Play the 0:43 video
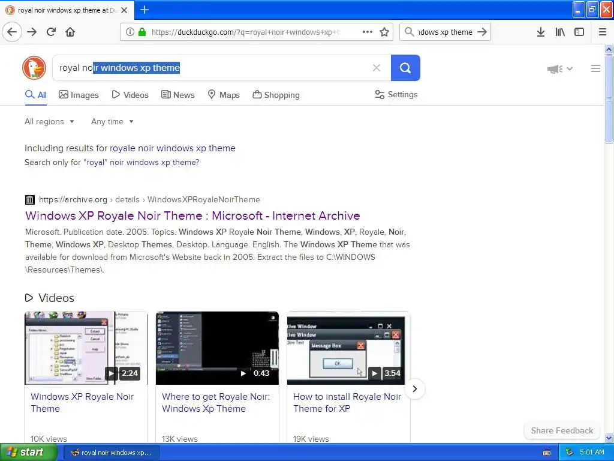The width and height of the screenshot is (614, 461). tap(217, 348)
